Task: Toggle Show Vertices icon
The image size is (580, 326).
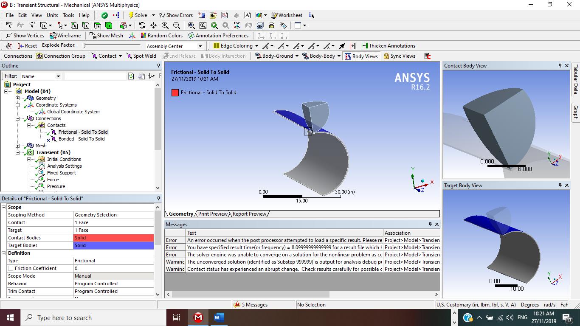Action: pos(9,36)
